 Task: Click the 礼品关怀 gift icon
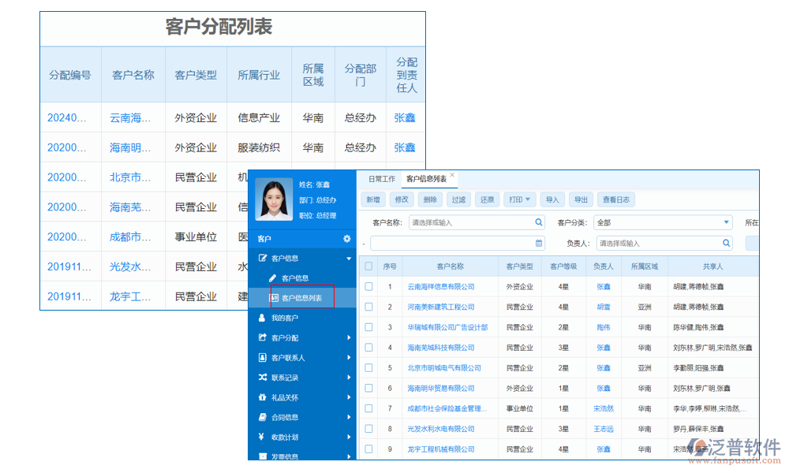[x=261, y=396]
